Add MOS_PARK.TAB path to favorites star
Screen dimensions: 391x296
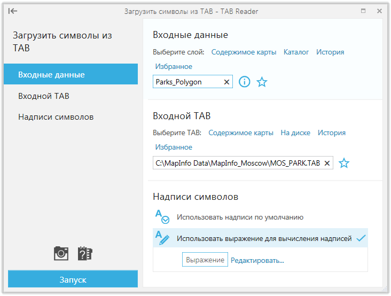click(344, 163)
